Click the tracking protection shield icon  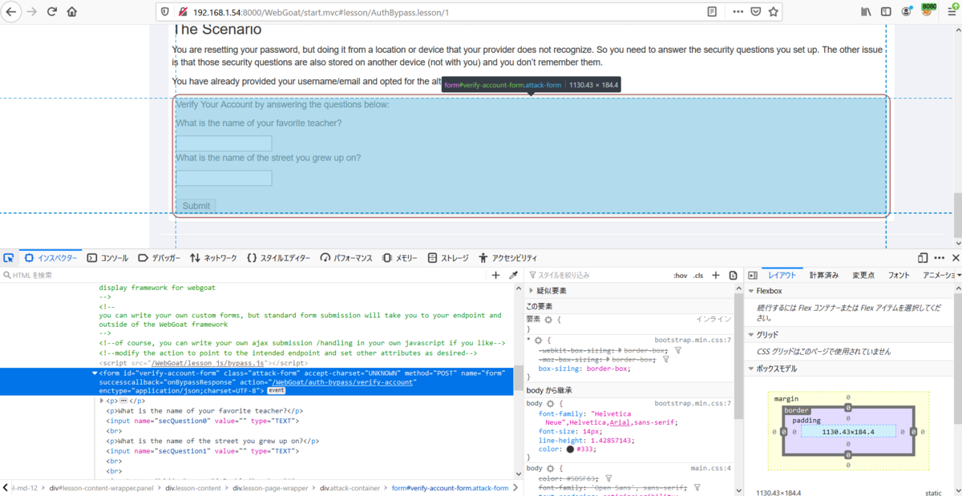(165, 12)
